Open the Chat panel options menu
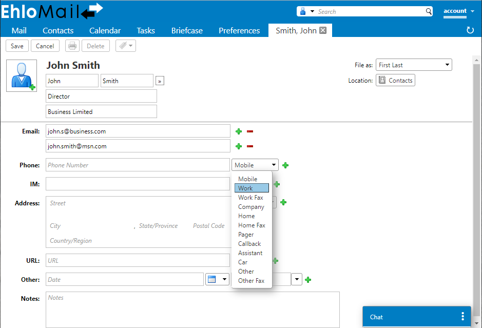The image size is (482, 328). (462, 317)
